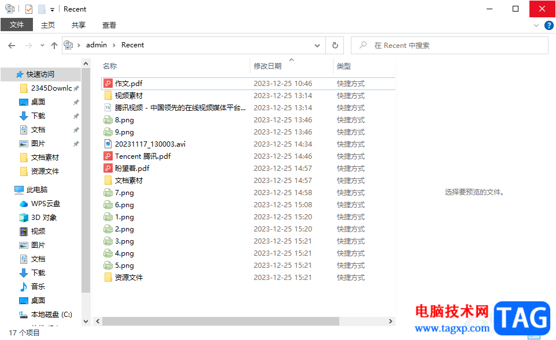Click the PDF icon of 盼望着.pdf
This screenshot has height=340, width=556.
coord(108,168)
